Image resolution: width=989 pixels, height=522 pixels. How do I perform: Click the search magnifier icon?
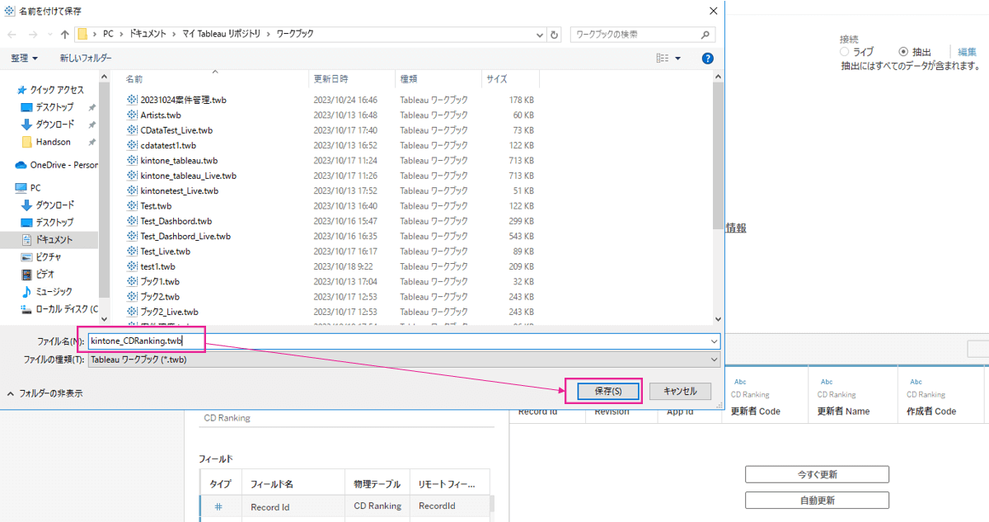coord(705,35)
